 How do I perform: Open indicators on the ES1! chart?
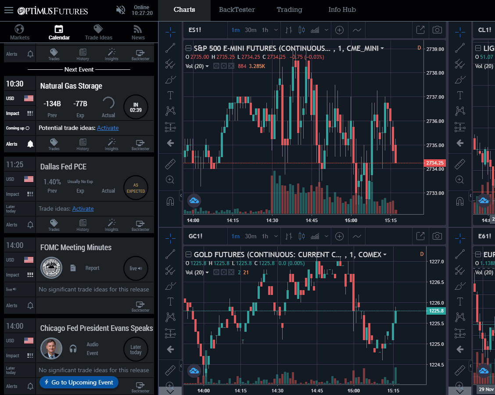(x=357, y=30)
